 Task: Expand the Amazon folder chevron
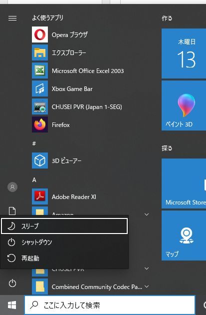pos(147,214)
